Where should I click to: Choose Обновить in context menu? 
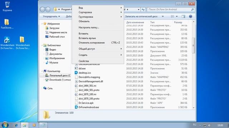point(98,21)
